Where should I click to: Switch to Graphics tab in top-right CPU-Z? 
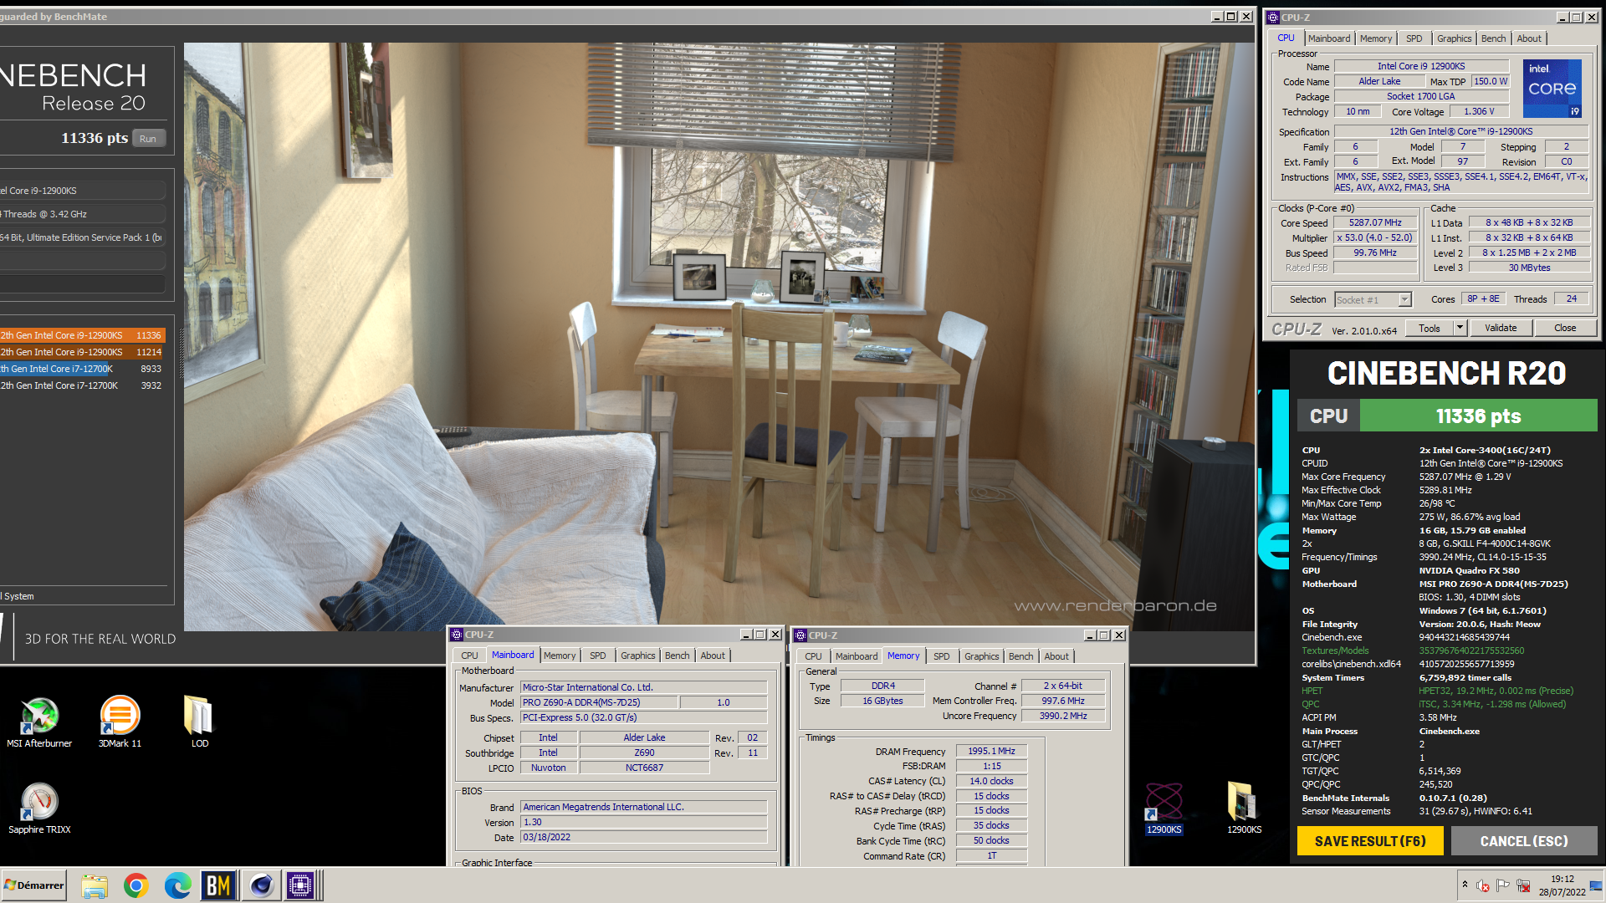point(1454,38)
